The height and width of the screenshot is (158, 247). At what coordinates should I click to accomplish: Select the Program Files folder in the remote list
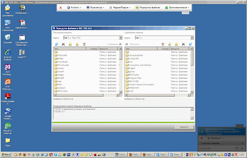136,77
